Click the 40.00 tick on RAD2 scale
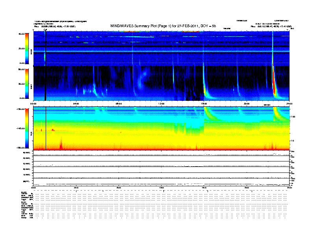This screenshot has width=312, height=241. 21,34
